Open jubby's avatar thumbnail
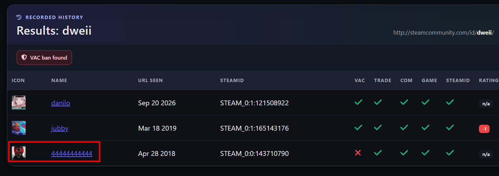This screenshot has height=176, width=499. pyautogui.click(x=19, y=128)
